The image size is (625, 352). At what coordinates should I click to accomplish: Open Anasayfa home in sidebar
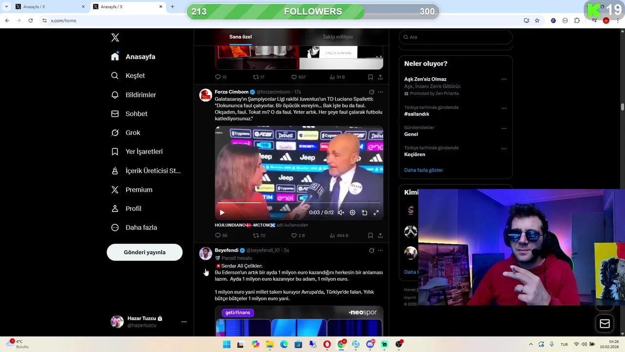133,57
